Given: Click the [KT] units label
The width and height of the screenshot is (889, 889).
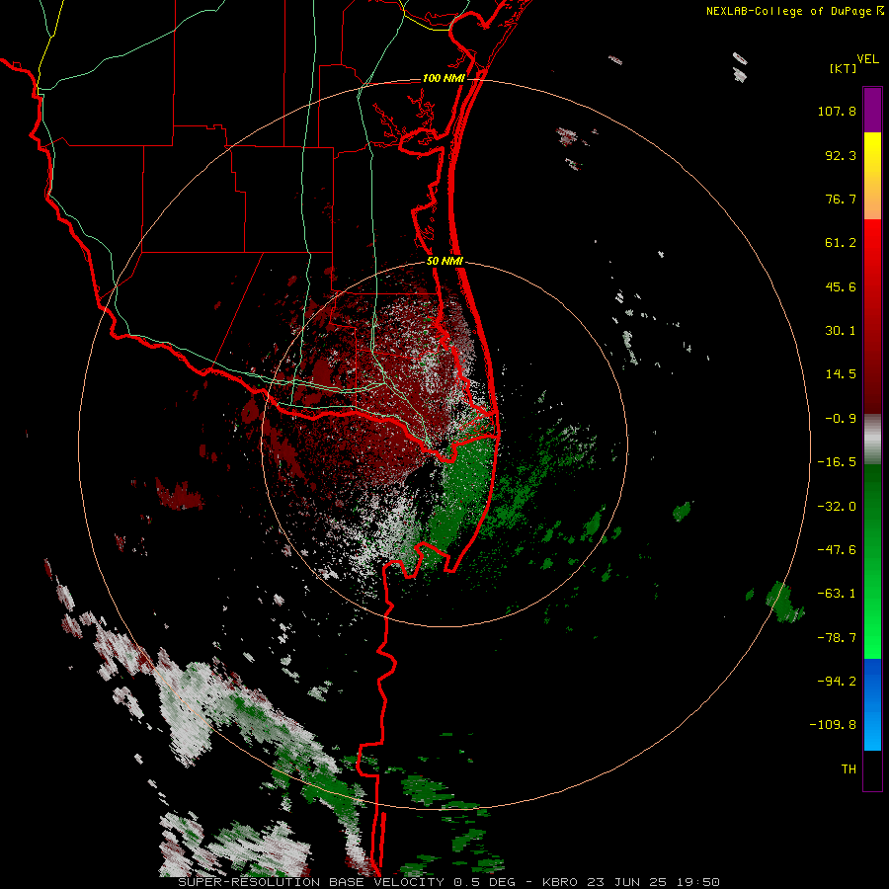Looking at the screenshot, I should pos(843,68).
